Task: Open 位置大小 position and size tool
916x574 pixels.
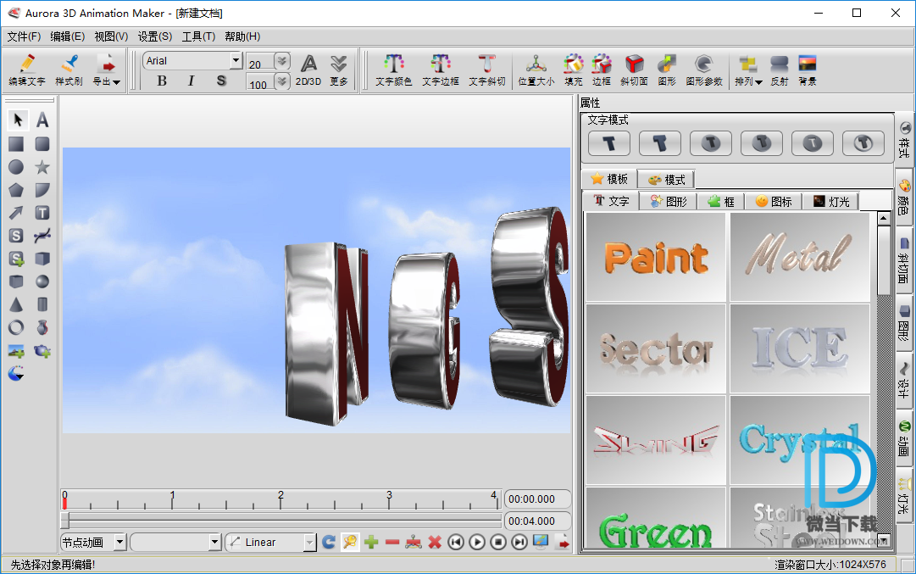Action: pos(536,70)
